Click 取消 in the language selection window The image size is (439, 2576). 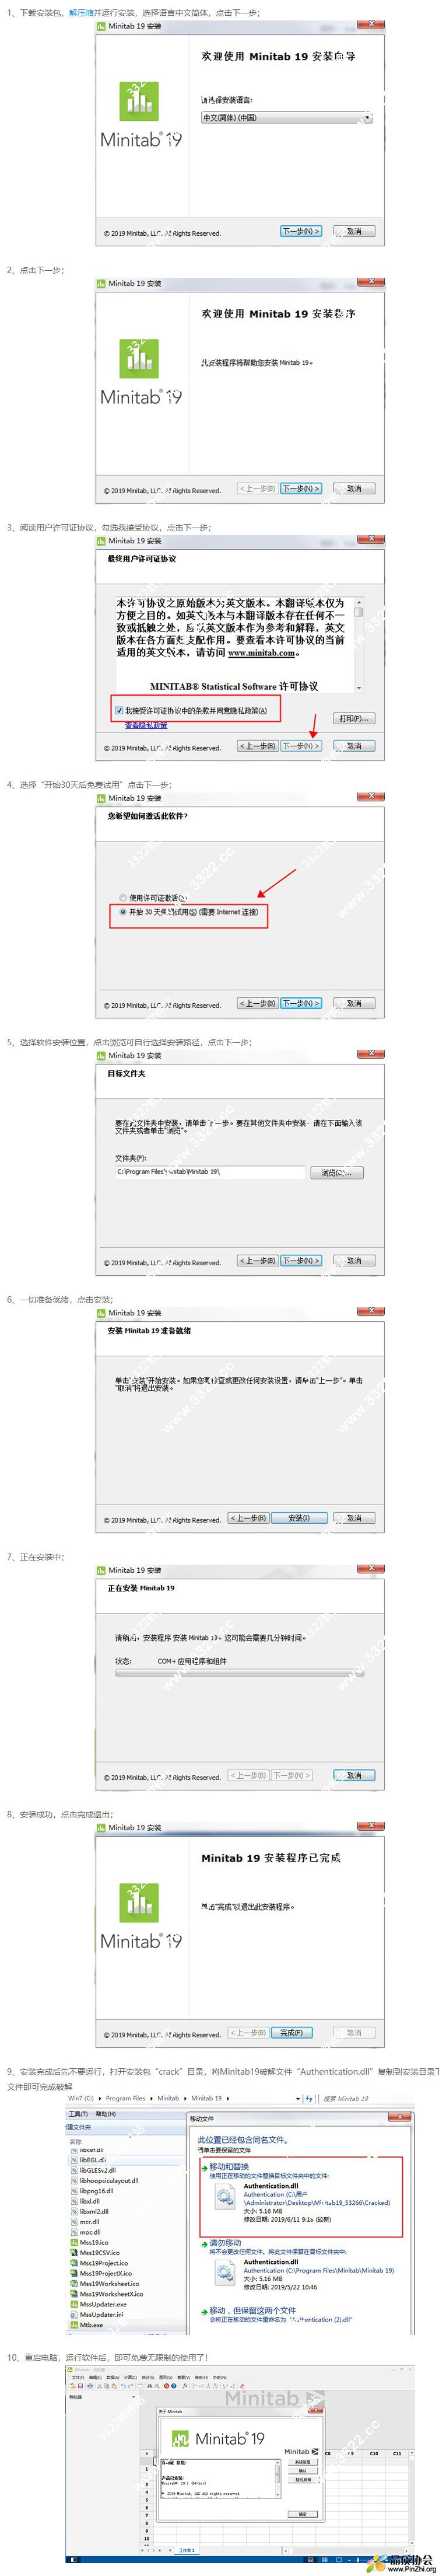354,231
